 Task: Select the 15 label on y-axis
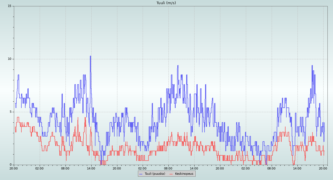coord(9,6)
